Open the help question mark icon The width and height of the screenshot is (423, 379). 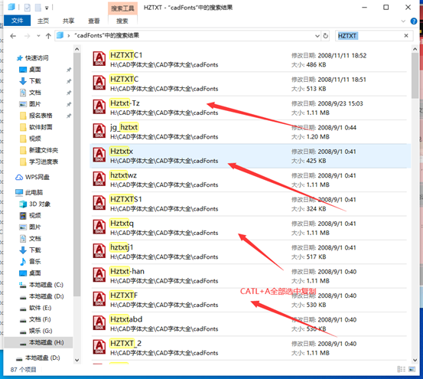[414, 21]
